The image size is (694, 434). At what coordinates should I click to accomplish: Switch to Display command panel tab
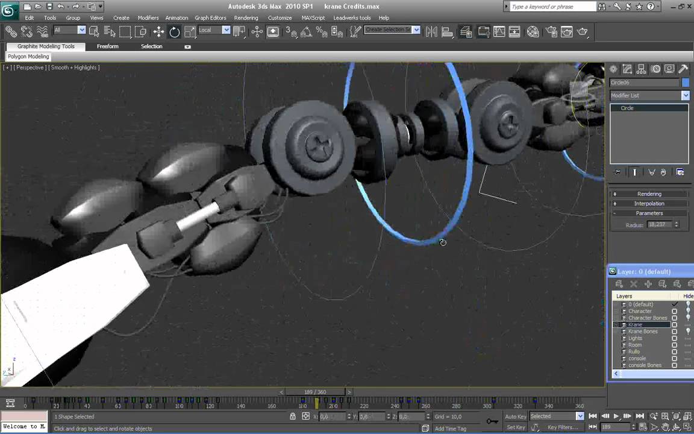pyautogui.click(x=669, y=69)
